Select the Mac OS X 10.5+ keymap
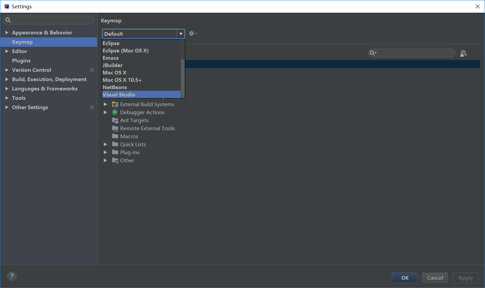 pyautogui.click(x=141, y=80)
